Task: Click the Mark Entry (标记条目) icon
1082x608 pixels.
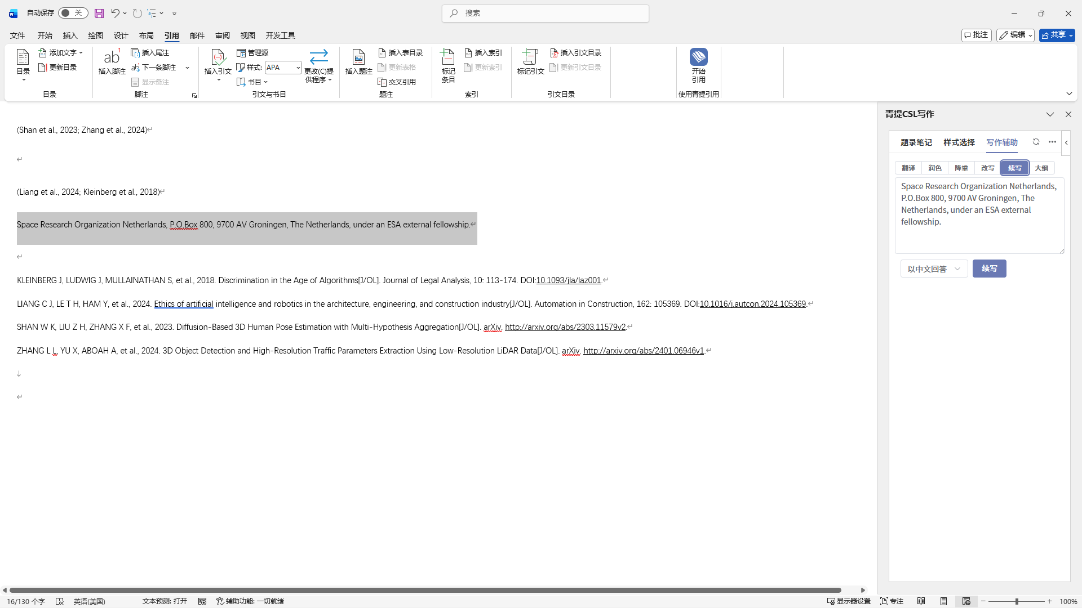Action: [448, 57]
